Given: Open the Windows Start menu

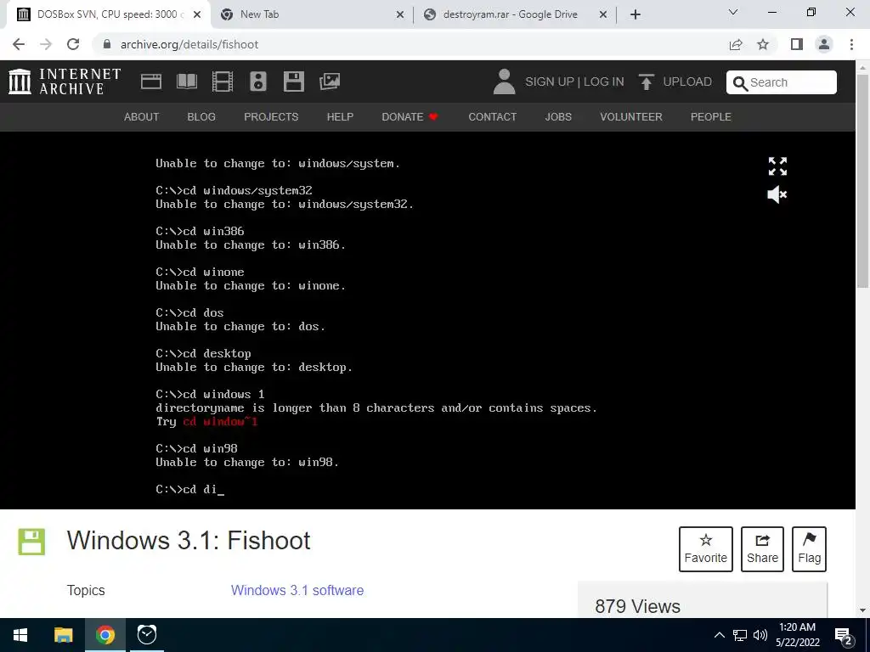Looking at the screenshot, I should click(20, 635).
